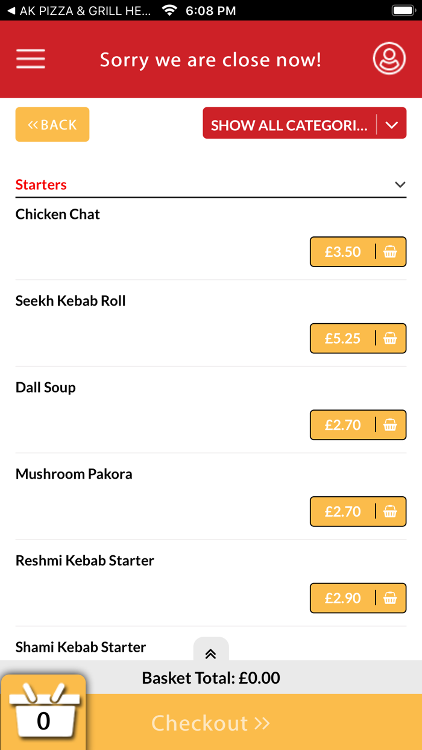Select the Mushroom Pakora item name
This screenshot has width=422, height=750.
74,474
